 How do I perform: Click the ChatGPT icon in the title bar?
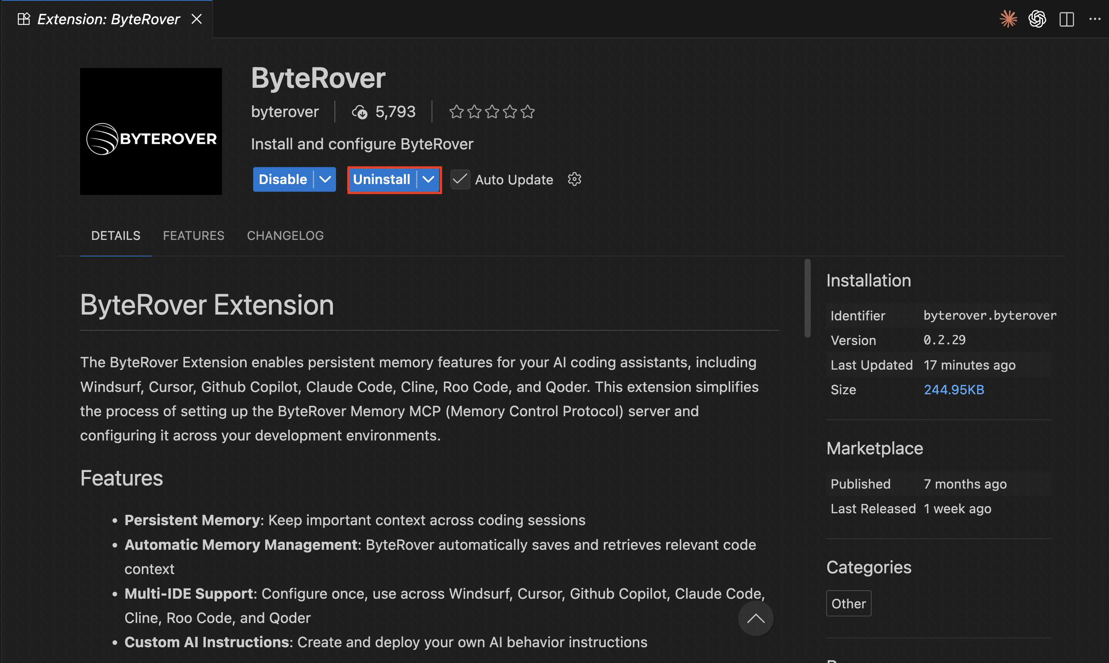1038,19
